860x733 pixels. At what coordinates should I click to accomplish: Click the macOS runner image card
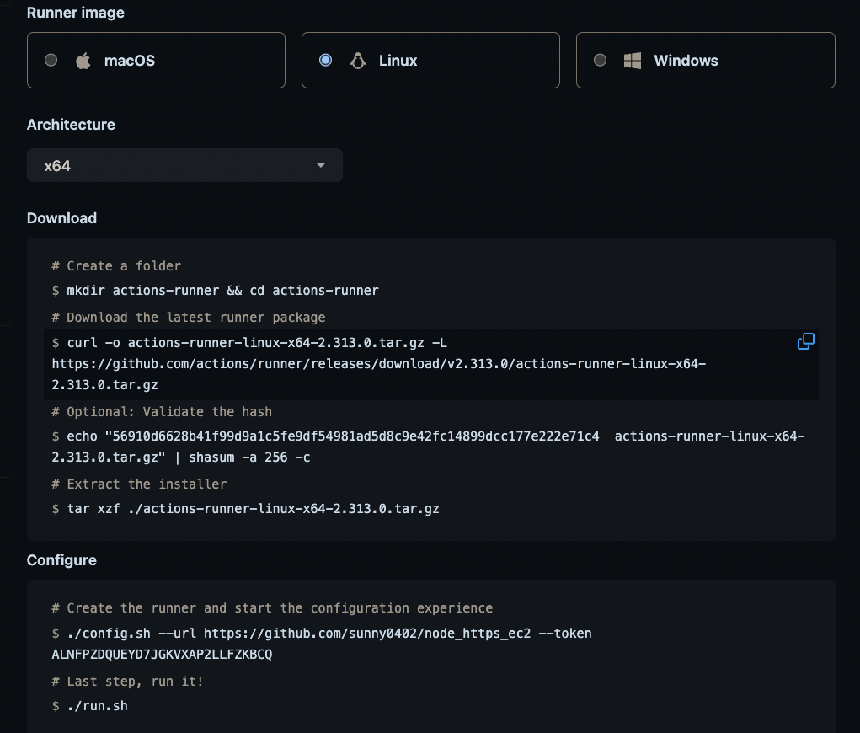click(x=156, y=60)
